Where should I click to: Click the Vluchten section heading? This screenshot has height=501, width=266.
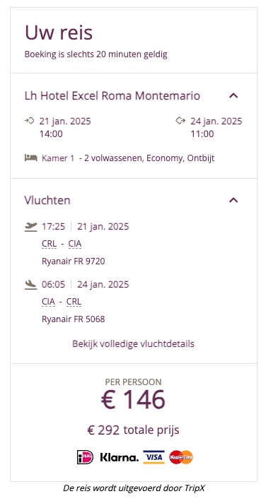47,201
